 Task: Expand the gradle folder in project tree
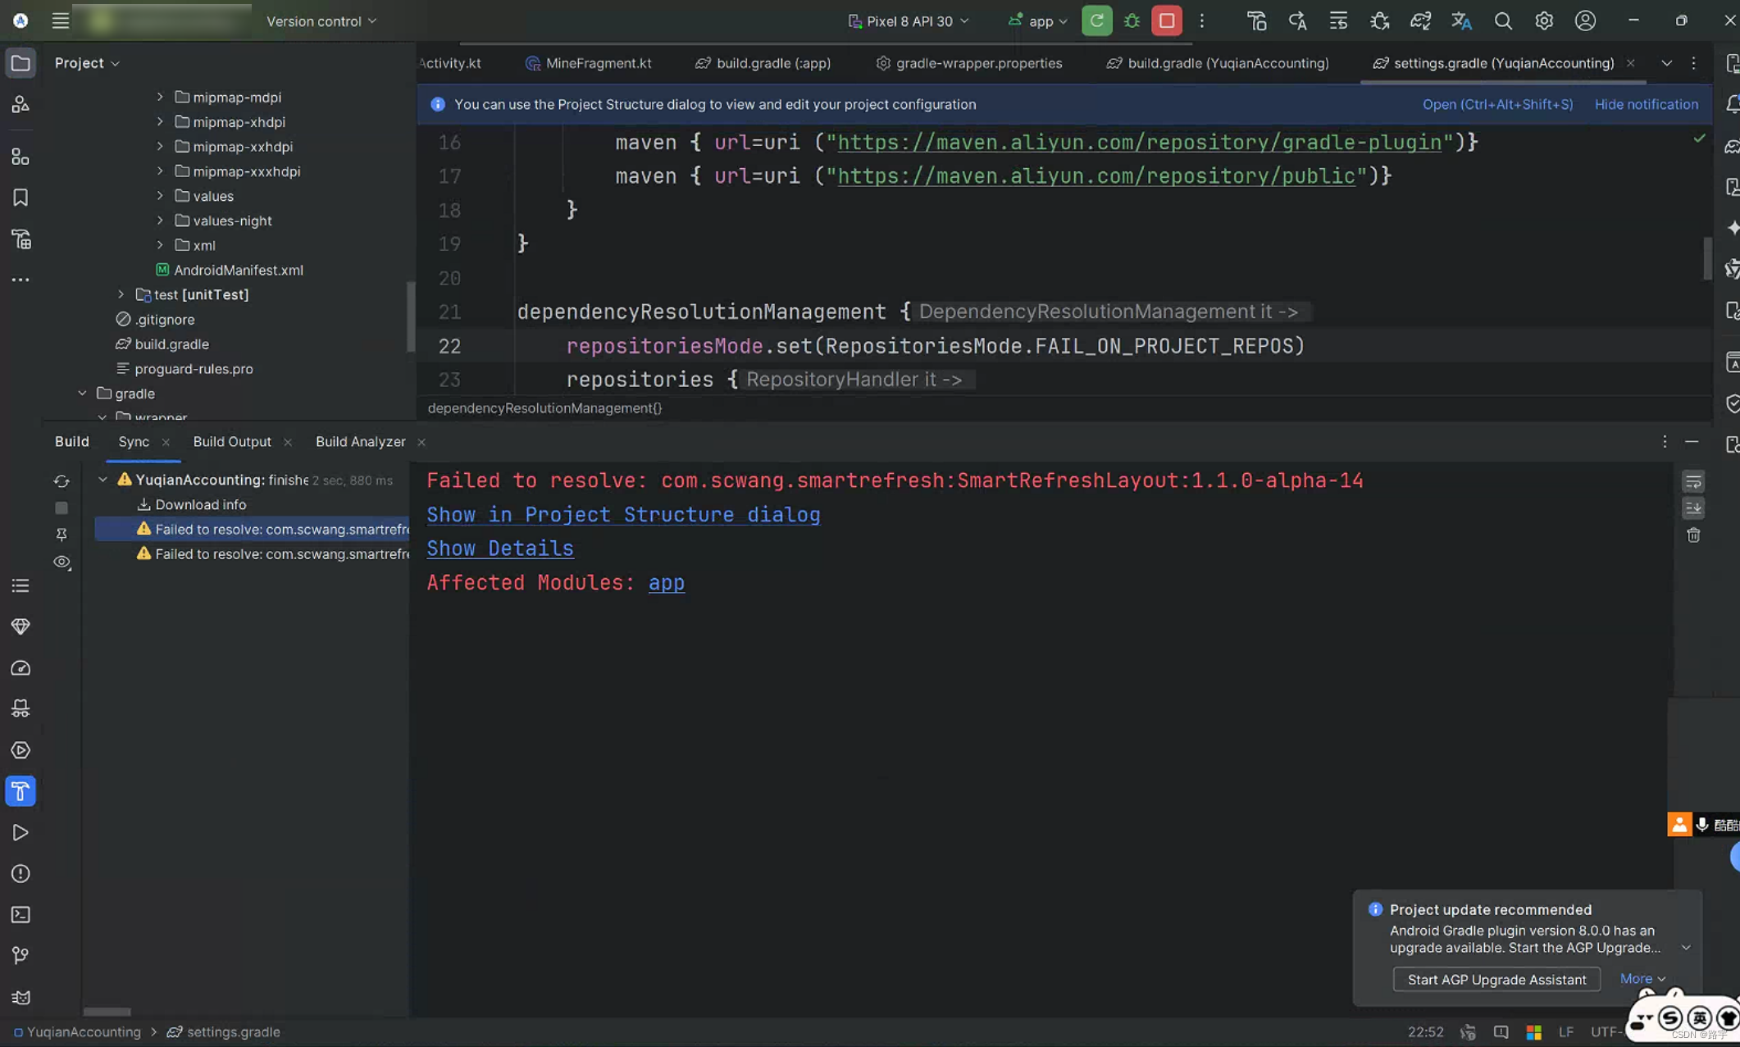80,393
